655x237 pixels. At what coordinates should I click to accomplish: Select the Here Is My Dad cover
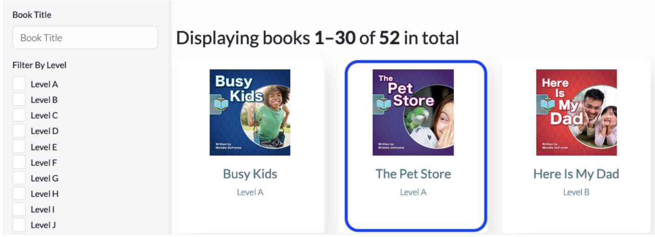(577, 112)
